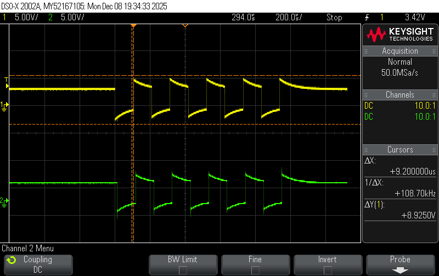The image size is (439, 276).
Task: Open the Probe submenu down arrow
Action: click(400, 270)
